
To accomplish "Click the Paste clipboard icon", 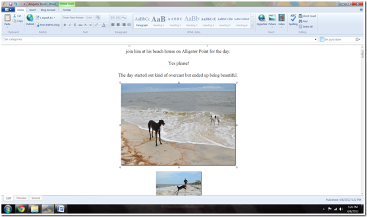I will tap(7, 18).
